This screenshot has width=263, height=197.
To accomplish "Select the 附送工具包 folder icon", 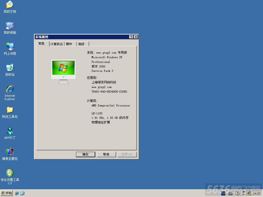I will pyautogui.click(x=10, y=112).
